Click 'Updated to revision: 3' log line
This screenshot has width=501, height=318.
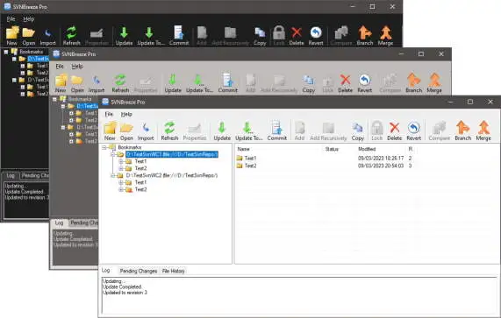coord(125,293)
